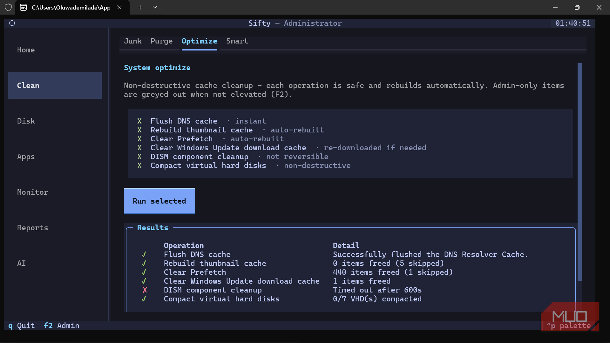Image resolution: width=610 pixels, height=343 pixels.
Task: Go to the Disk section
Action: (x=55, y=121)
